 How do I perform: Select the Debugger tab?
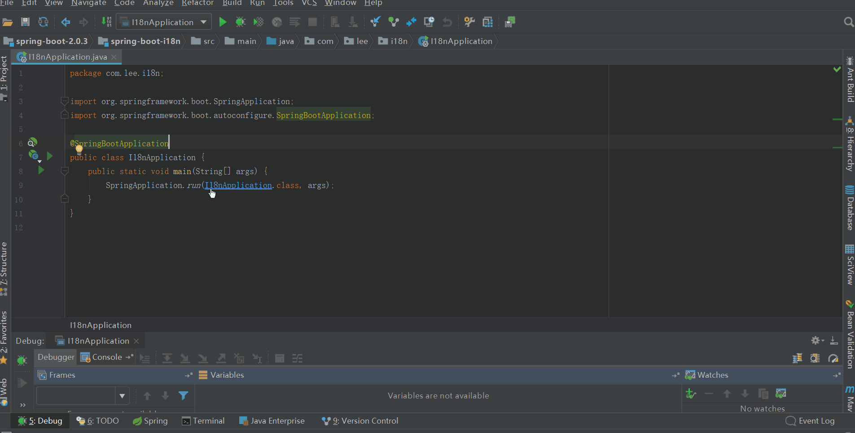click(56, 357)
